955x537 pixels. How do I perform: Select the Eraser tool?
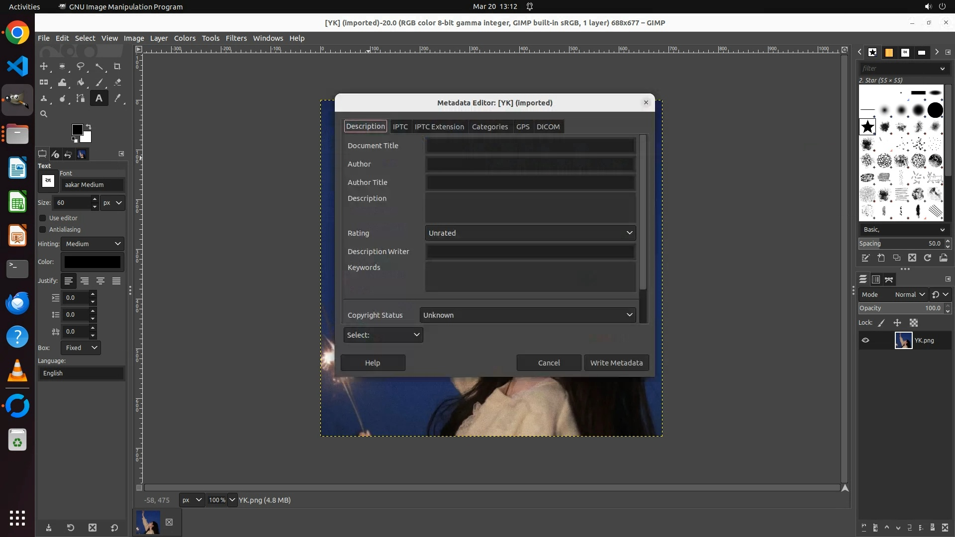[x=117, y=83]
